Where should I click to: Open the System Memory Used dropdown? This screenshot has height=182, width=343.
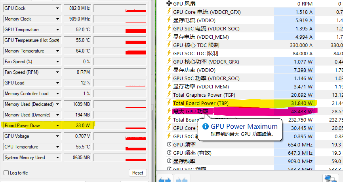tap(57, 158)
